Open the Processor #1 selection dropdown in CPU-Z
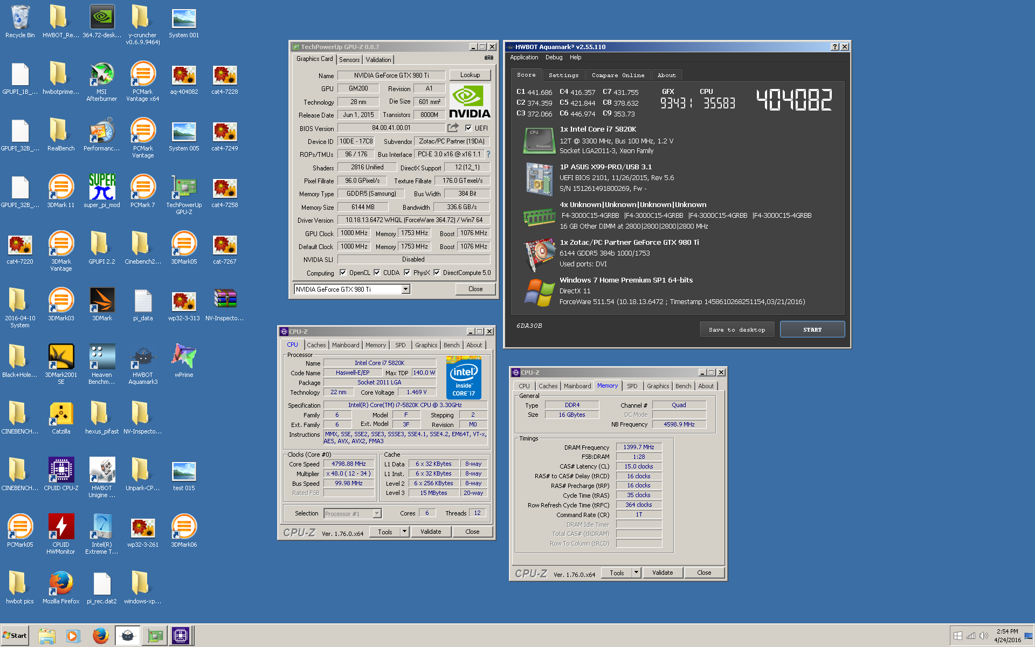The width and height of the screenshot is (1035, 647). pos(377,513)
